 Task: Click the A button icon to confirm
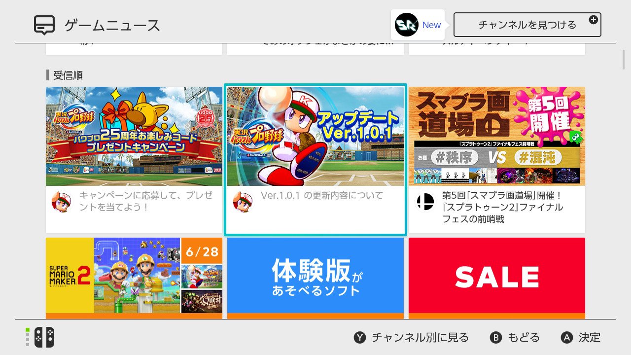(567, 338)
